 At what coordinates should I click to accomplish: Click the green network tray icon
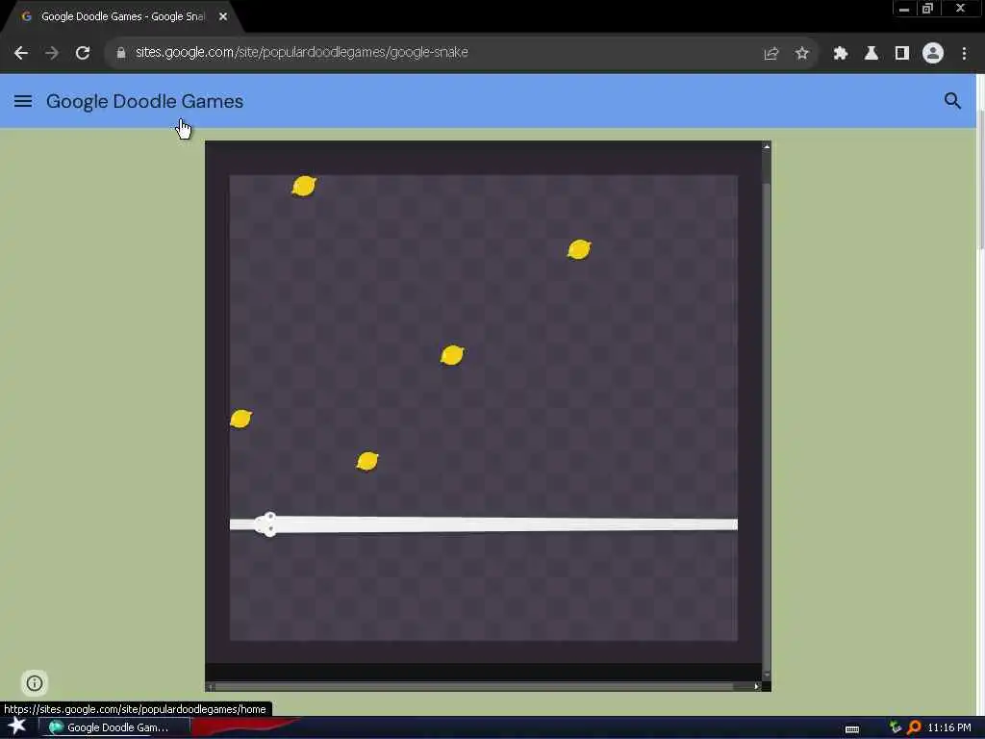pos(896,727)
